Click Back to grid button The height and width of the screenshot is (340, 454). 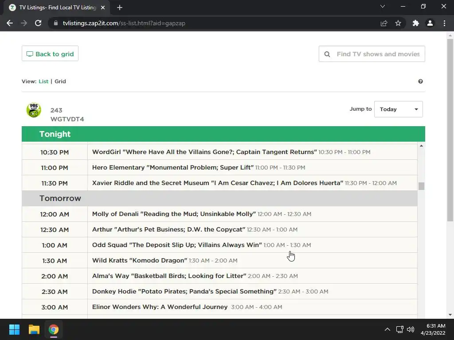tap(50, 54)
